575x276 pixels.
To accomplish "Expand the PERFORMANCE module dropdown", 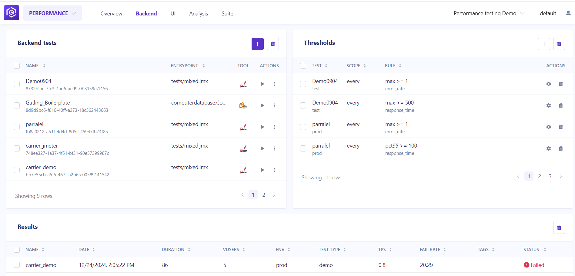I will (x=52, y=13).
